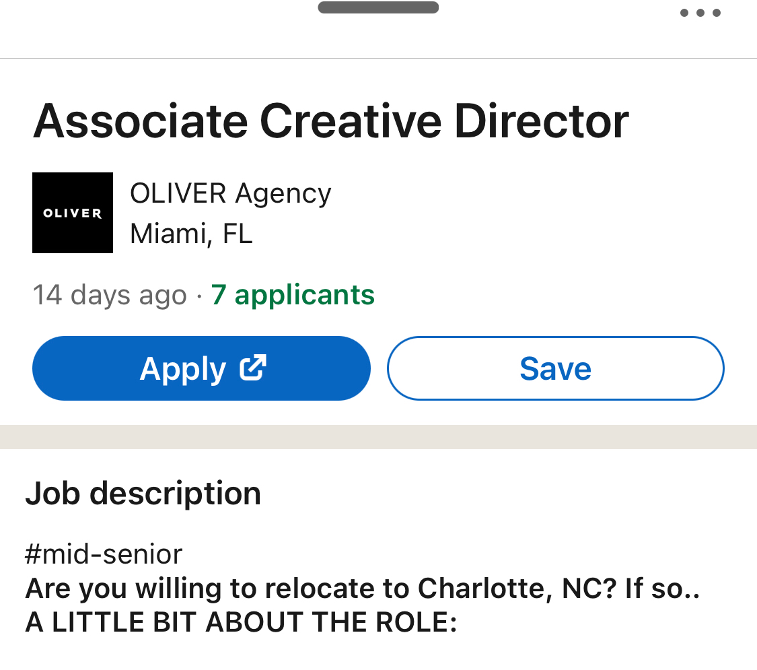This screenshot has width=757, height=670.
Task: Open the #mid-senior hashtag
Action: (104, 554)
